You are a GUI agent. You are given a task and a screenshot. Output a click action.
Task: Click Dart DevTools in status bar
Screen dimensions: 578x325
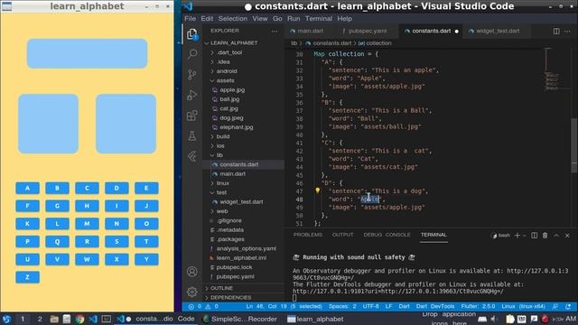(435, 307)
